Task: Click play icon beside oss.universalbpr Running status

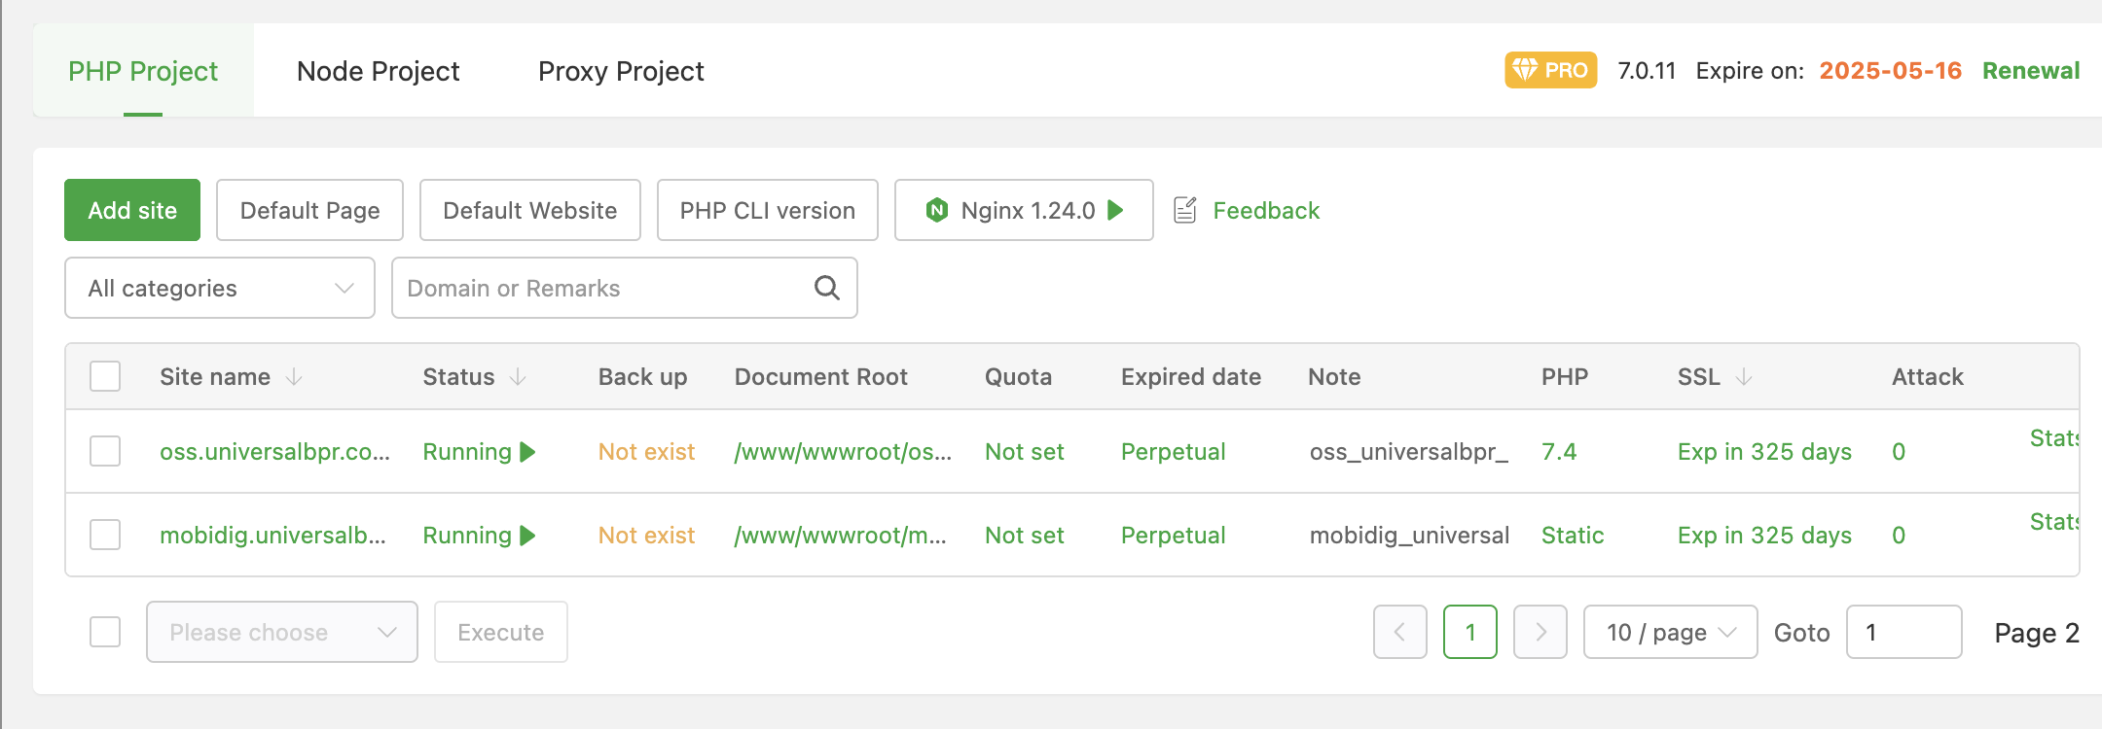Action: (528, 452)
